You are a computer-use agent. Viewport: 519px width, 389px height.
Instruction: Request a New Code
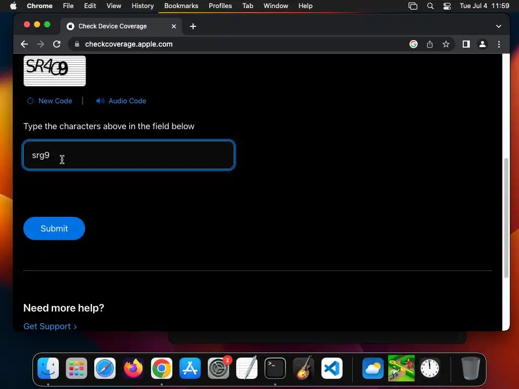click(x=50, y=101)
